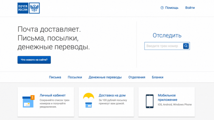This screenshot has width=214, height=120.
Task: Open the Помощь link
Action: click(172, 8)
